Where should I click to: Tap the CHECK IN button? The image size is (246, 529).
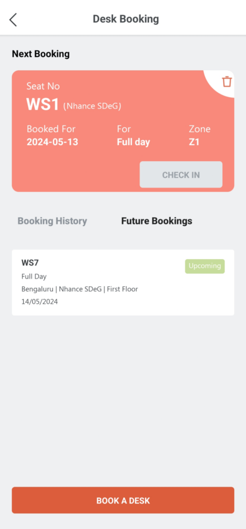(x=181, y=175)
